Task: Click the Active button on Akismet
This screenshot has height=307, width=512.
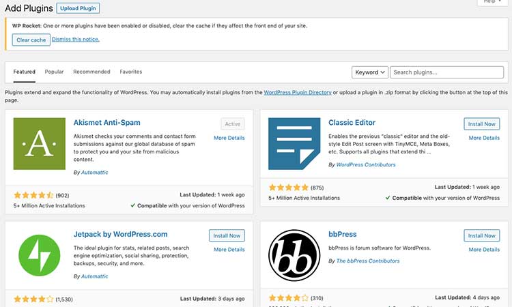Action: pos(233,124)
